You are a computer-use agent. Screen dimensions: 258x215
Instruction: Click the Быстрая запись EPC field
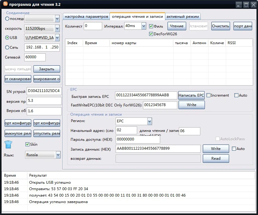[146, 95]
